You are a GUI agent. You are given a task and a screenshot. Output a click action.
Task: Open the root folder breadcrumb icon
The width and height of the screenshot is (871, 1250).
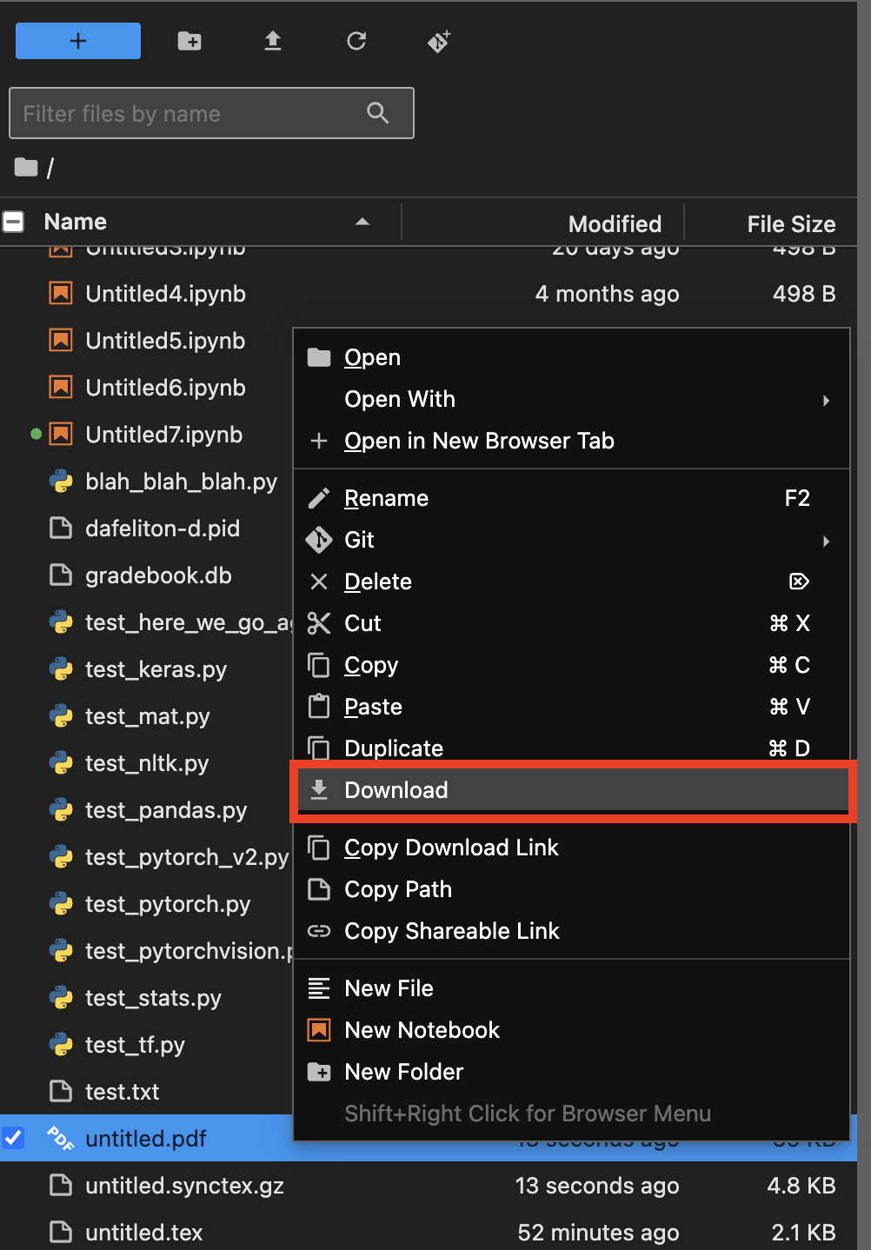click(26, 167)
